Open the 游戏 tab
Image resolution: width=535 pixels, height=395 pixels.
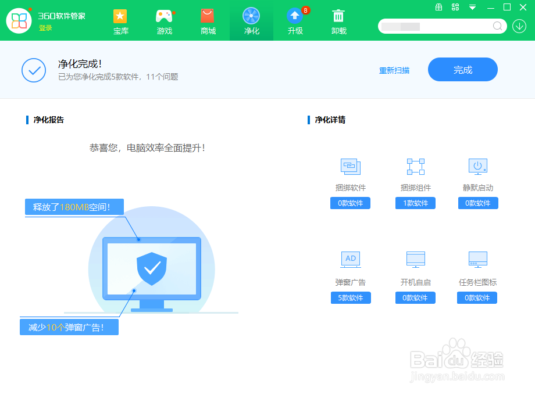coord(164,21)
